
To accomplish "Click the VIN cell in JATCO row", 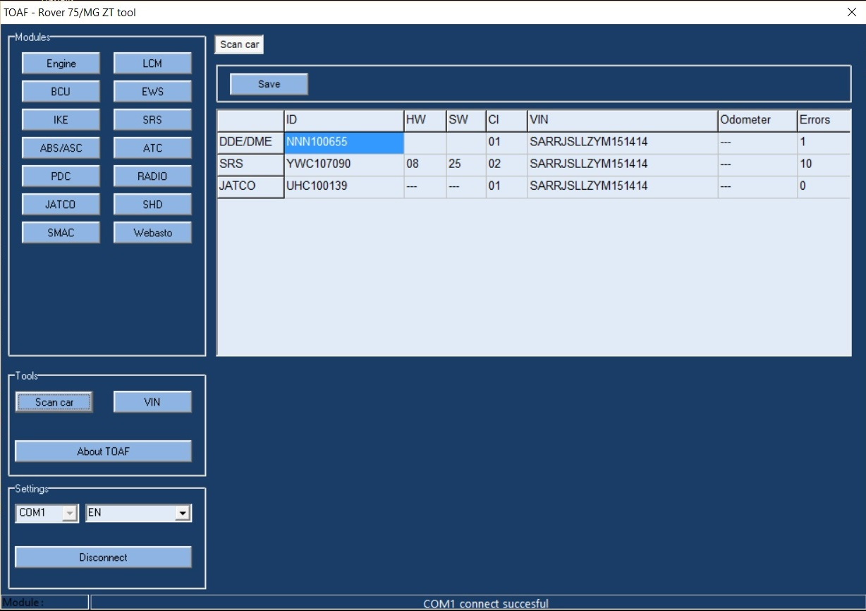I will point(623,186).
